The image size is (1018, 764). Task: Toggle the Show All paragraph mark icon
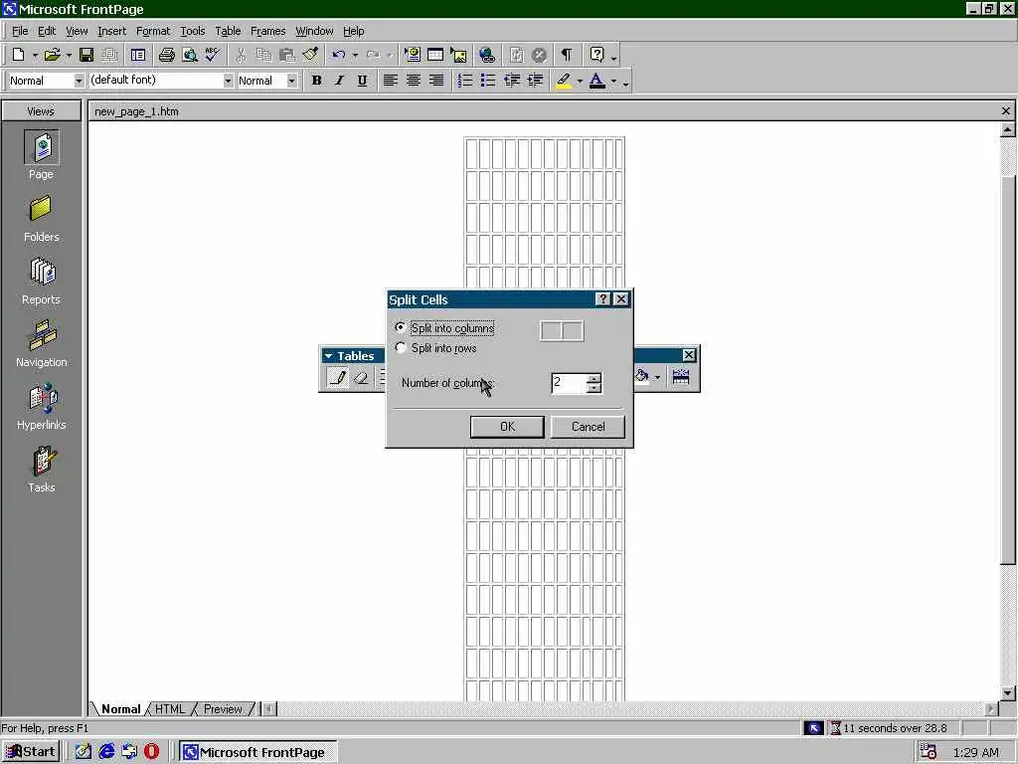567,56
